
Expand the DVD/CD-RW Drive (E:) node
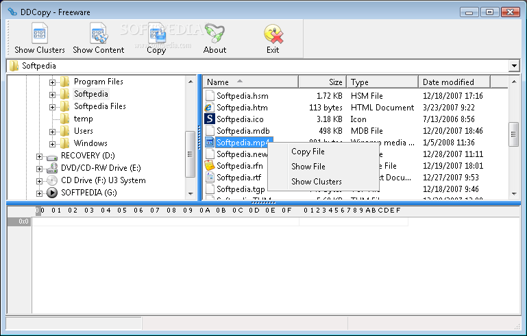point(39,169)
